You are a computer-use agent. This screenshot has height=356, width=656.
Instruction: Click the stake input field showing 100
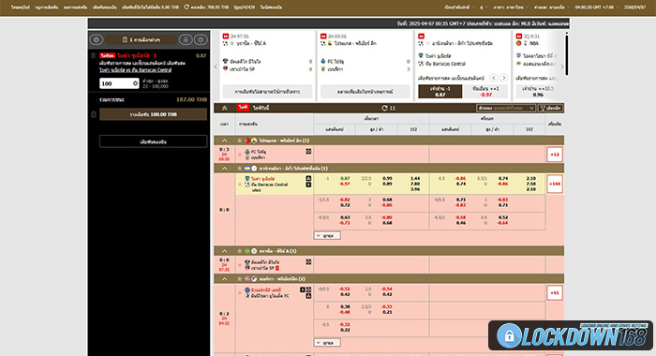click(119, 83)
